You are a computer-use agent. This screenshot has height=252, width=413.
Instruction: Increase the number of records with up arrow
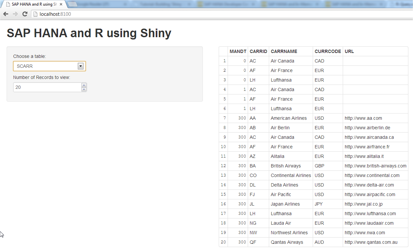point(84,85)
